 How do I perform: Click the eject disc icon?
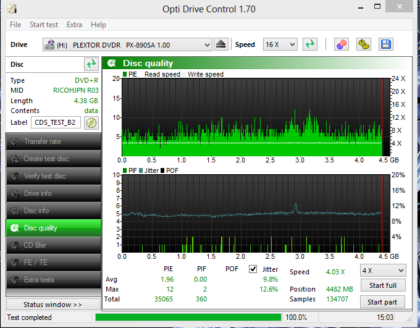point(222,44)
